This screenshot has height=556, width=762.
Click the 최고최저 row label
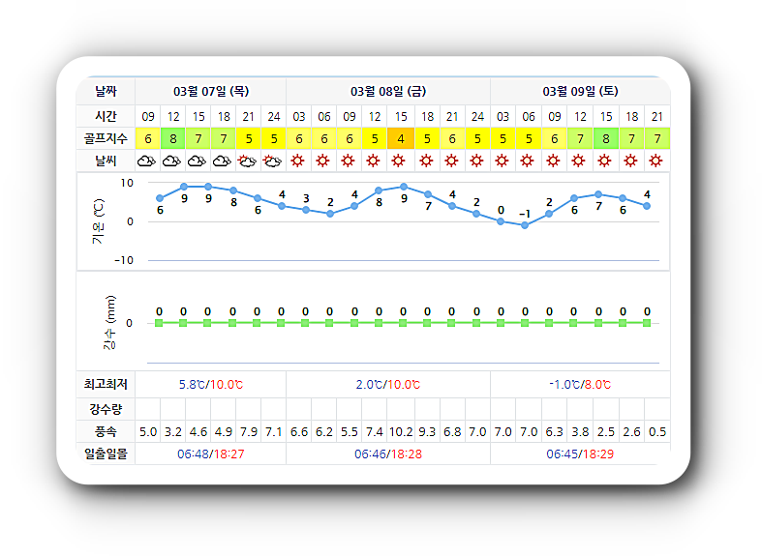[x=106, y=384]
